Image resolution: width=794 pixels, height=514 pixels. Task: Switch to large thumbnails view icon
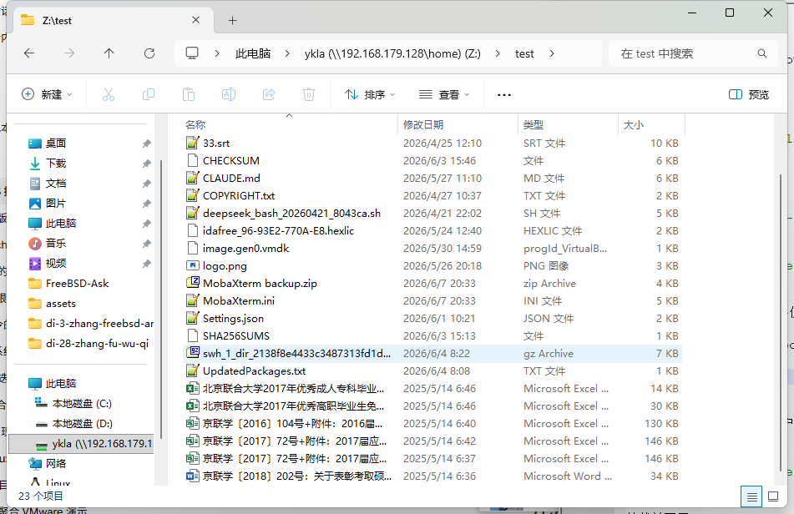(x=773, y=496)
